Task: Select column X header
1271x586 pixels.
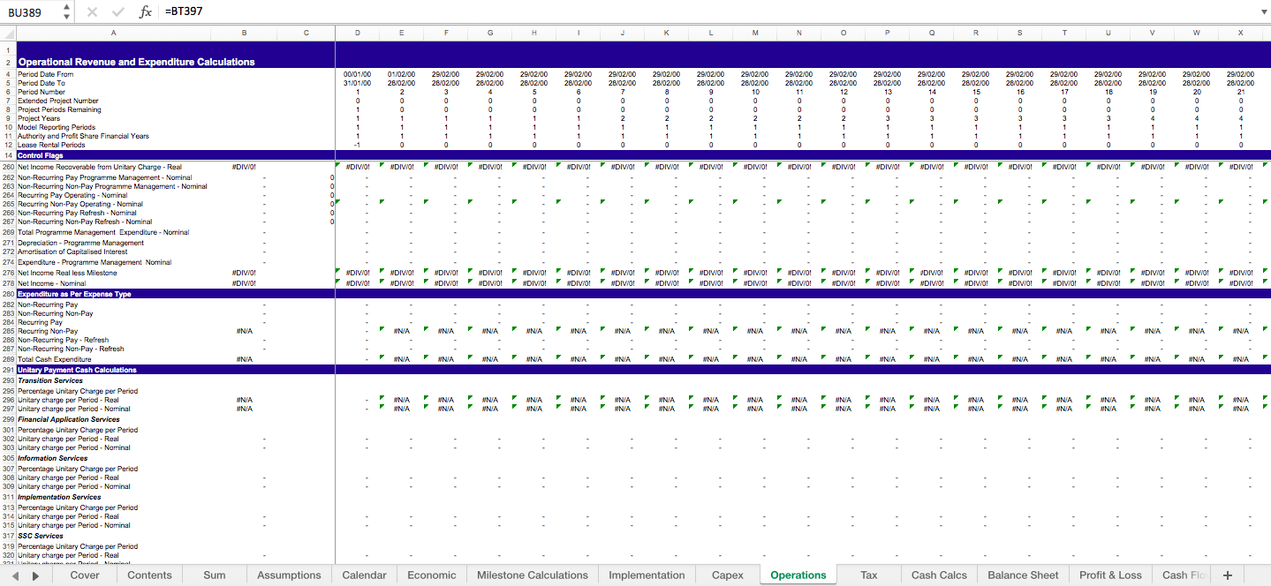Action: [x=1241, y=33]
